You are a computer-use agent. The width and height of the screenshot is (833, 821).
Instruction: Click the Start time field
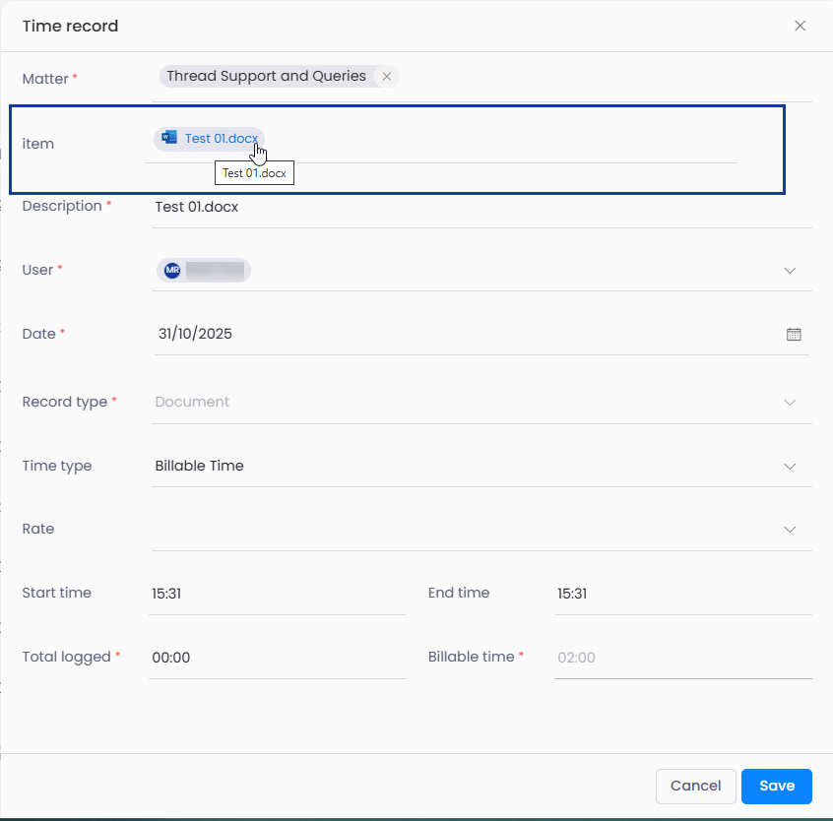tap(276, 595)
